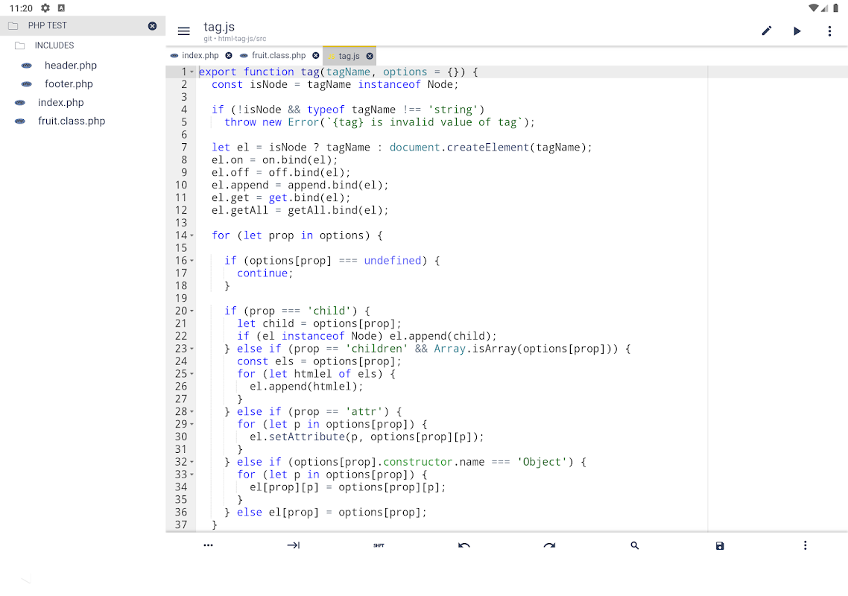Close the PHP TEST folder
The height and width of the screenshot is (596, 848).
pos(153,26)
